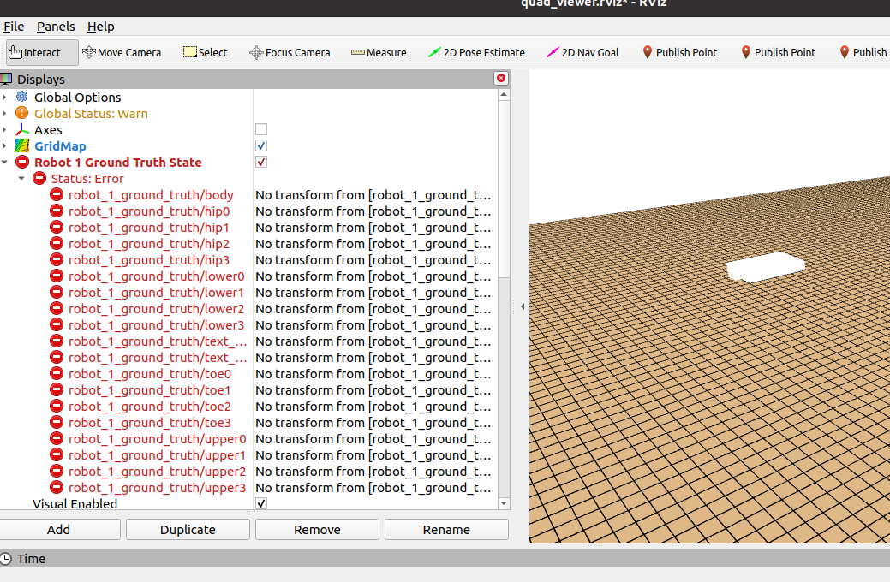
Task: Click the Rename button
Action: click(x=445, y=529)
